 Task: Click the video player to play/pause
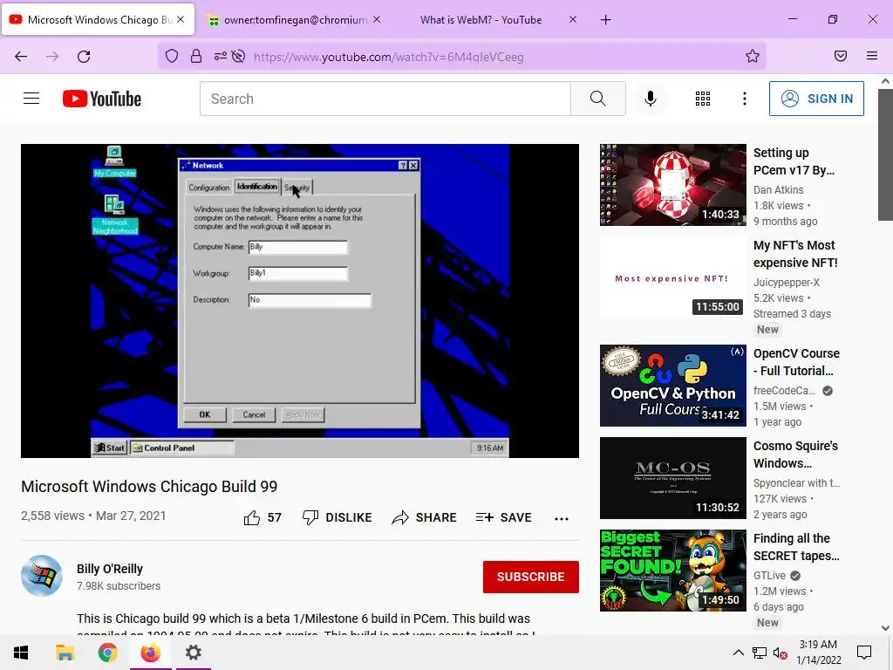(x=300, y=301)
